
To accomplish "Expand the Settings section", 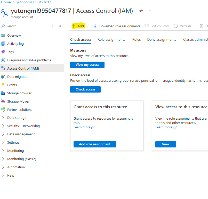I will [x=3, y=143].
